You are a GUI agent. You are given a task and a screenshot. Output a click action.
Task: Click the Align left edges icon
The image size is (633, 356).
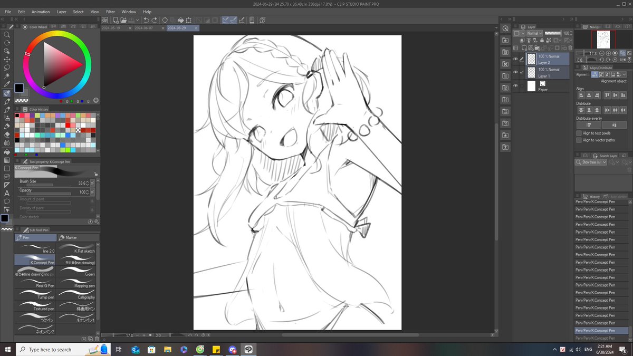pyautogui.click(x=581, y=95)
